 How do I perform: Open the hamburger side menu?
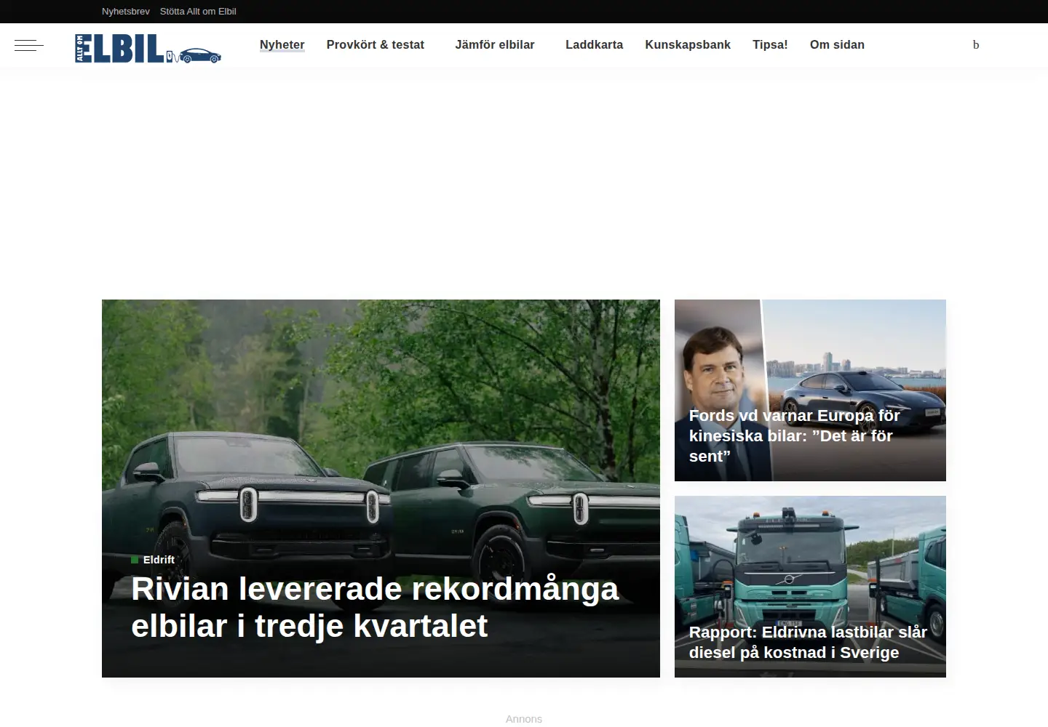[x=29, y=46]
